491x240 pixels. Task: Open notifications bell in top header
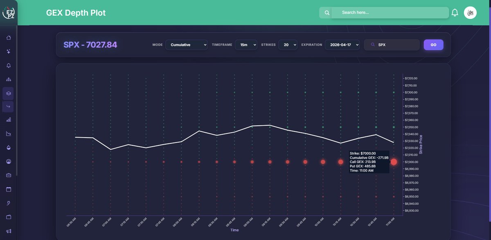pos(455,13)
